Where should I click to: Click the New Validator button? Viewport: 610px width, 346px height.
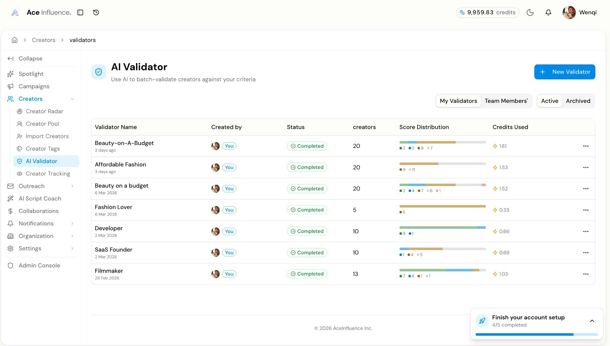pos(565,72)
